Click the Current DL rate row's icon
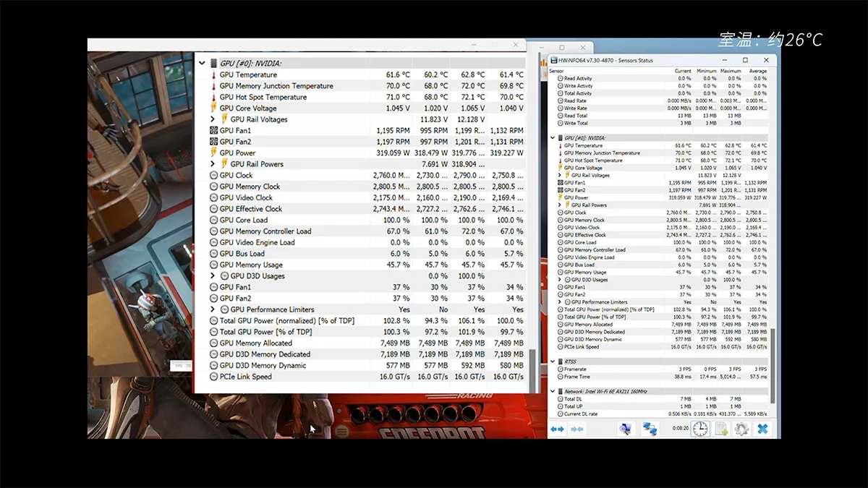 point(560,414)
